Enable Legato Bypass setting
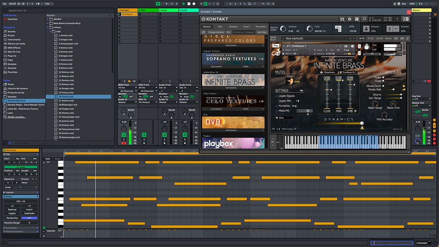Image resolution: width=439 pixels, height=247 pixels. (277, 96)
